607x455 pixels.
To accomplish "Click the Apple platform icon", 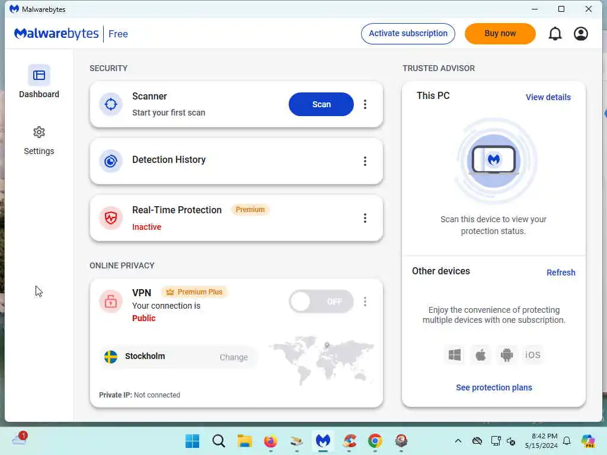I will point(480,355).
